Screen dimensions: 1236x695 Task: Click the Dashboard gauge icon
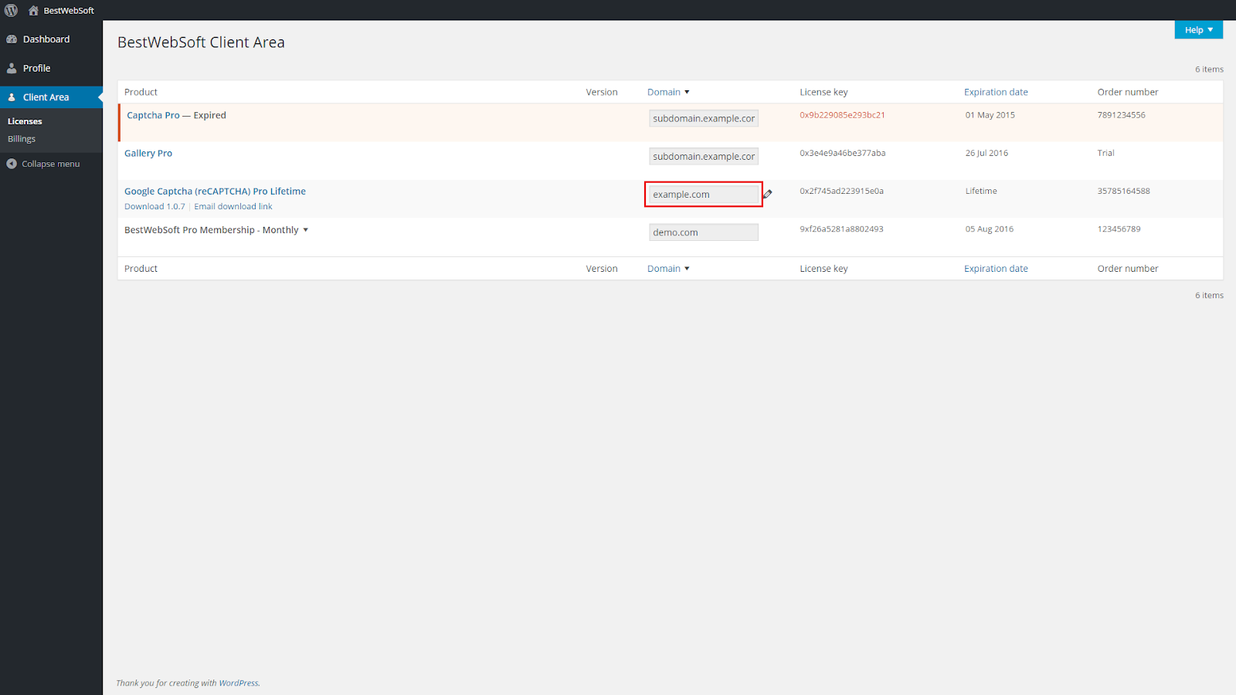(x=12, y=39)
